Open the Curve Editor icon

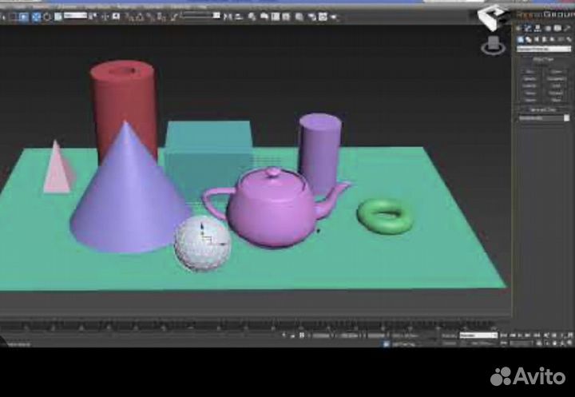pyautogui.click(x=276, y=17)
